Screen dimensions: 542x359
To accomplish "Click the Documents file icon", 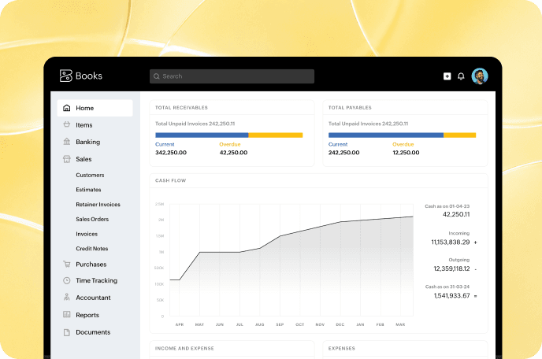I will click(67, 332).
